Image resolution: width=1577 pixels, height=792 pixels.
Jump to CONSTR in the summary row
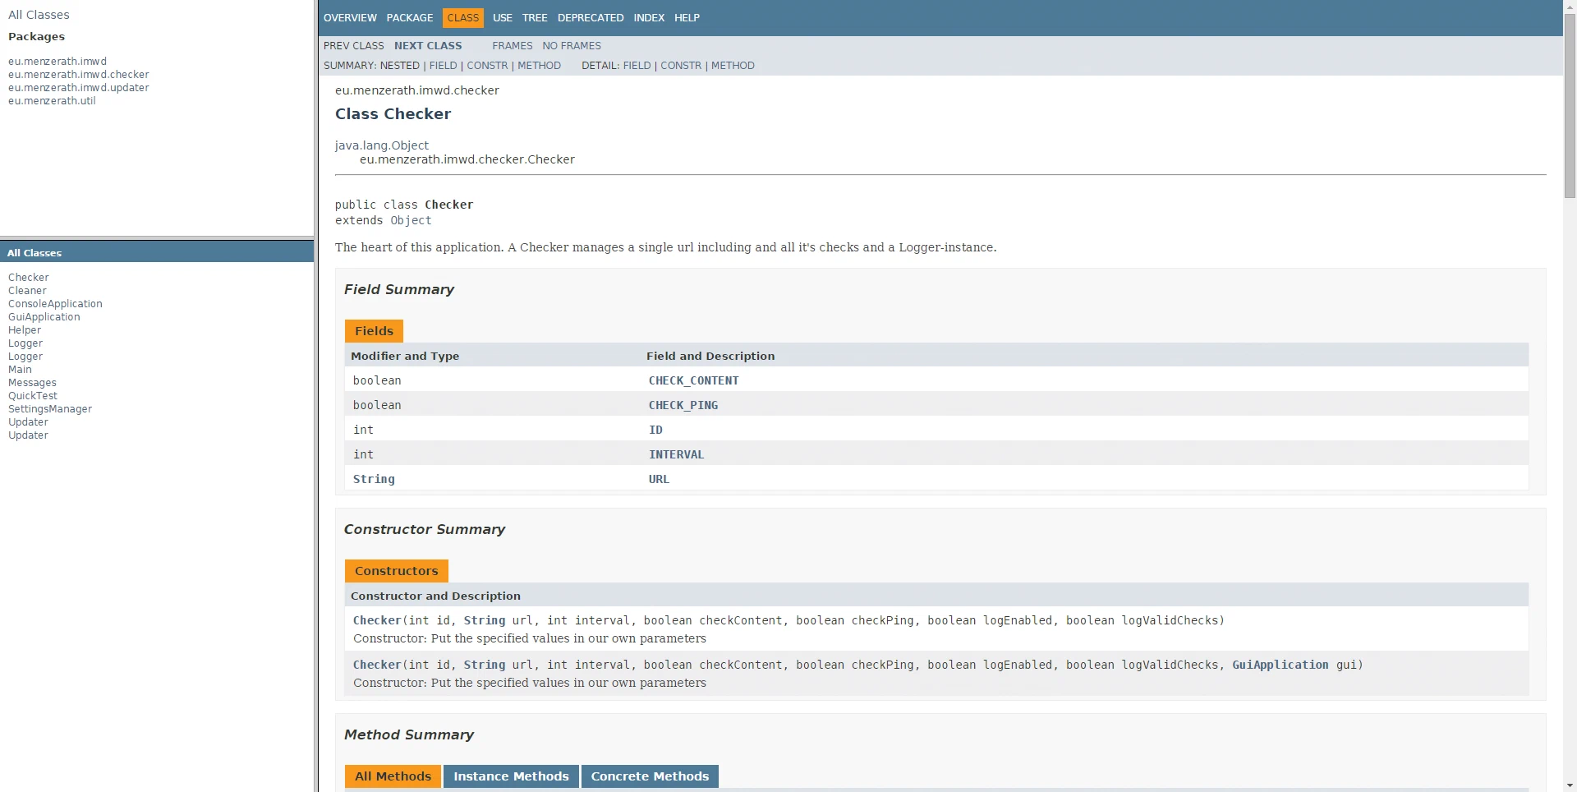pyautogui.click(x=487, y=66)
